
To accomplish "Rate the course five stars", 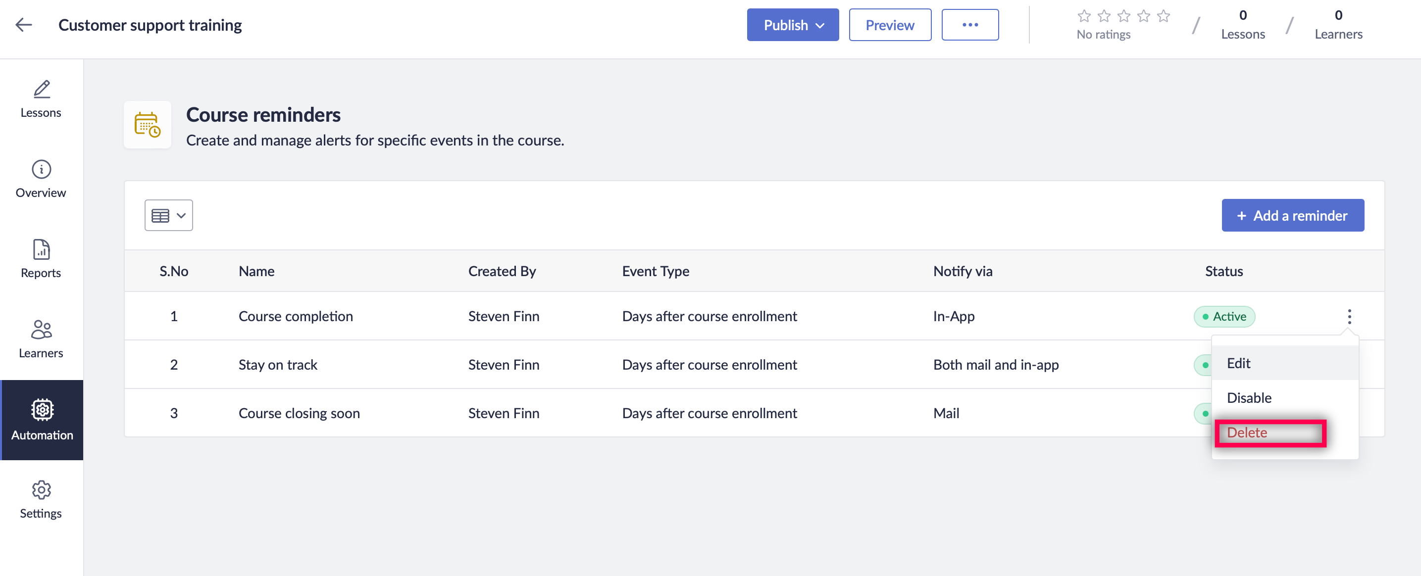I will [x=1164, y=16].
